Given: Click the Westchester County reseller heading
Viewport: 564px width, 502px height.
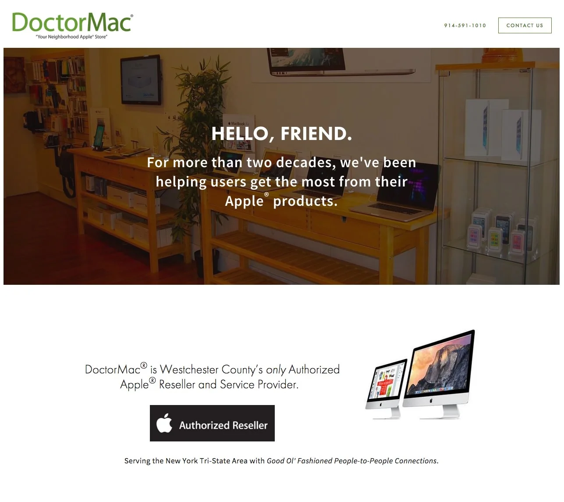Looking at the screenshot, I should click(212, 376).
